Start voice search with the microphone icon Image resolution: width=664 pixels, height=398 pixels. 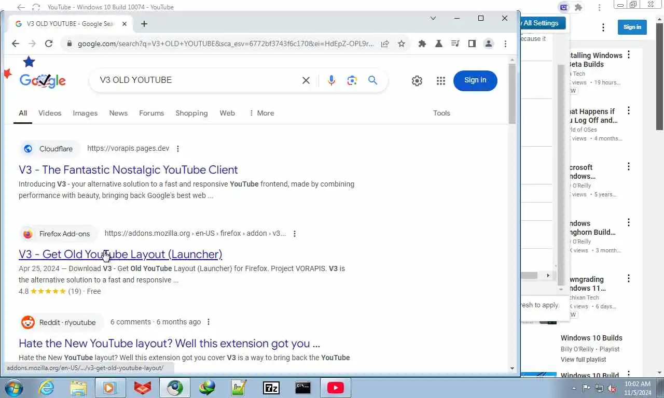(331, 80)
